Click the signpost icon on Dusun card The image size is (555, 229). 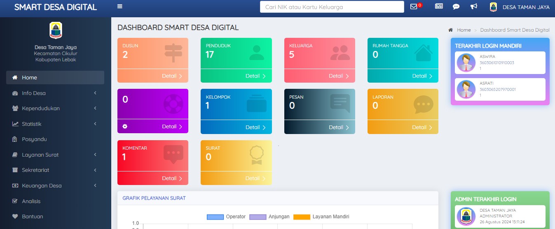173,53
